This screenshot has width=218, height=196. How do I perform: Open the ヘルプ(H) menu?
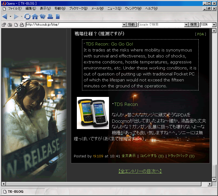pyautogui.click(x=152, y=9)
